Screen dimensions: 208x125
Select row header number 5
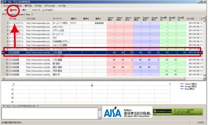click(5, 38)
